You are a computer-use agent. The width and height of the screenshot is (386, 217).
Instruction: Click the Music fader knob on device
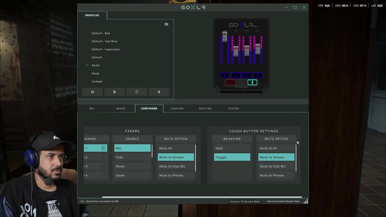pyautogui.click(x=247, y=50)
